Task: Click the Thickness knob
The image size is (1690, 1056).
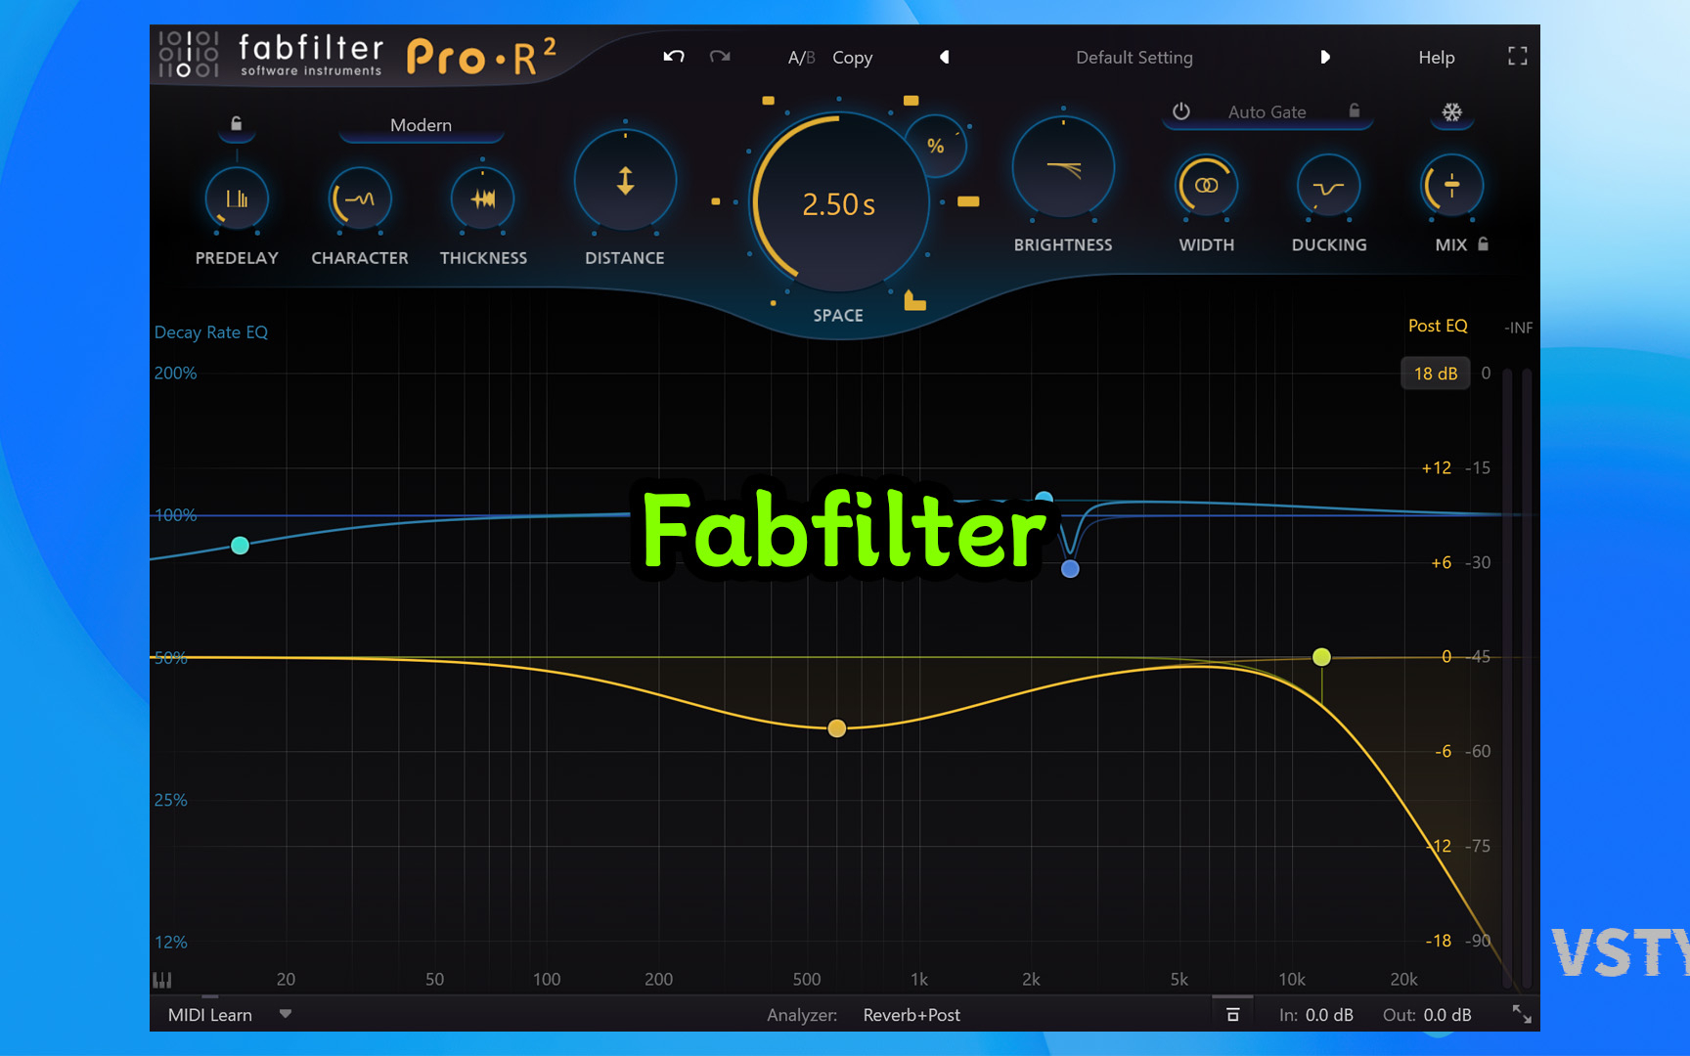Action: coord(482,198)
